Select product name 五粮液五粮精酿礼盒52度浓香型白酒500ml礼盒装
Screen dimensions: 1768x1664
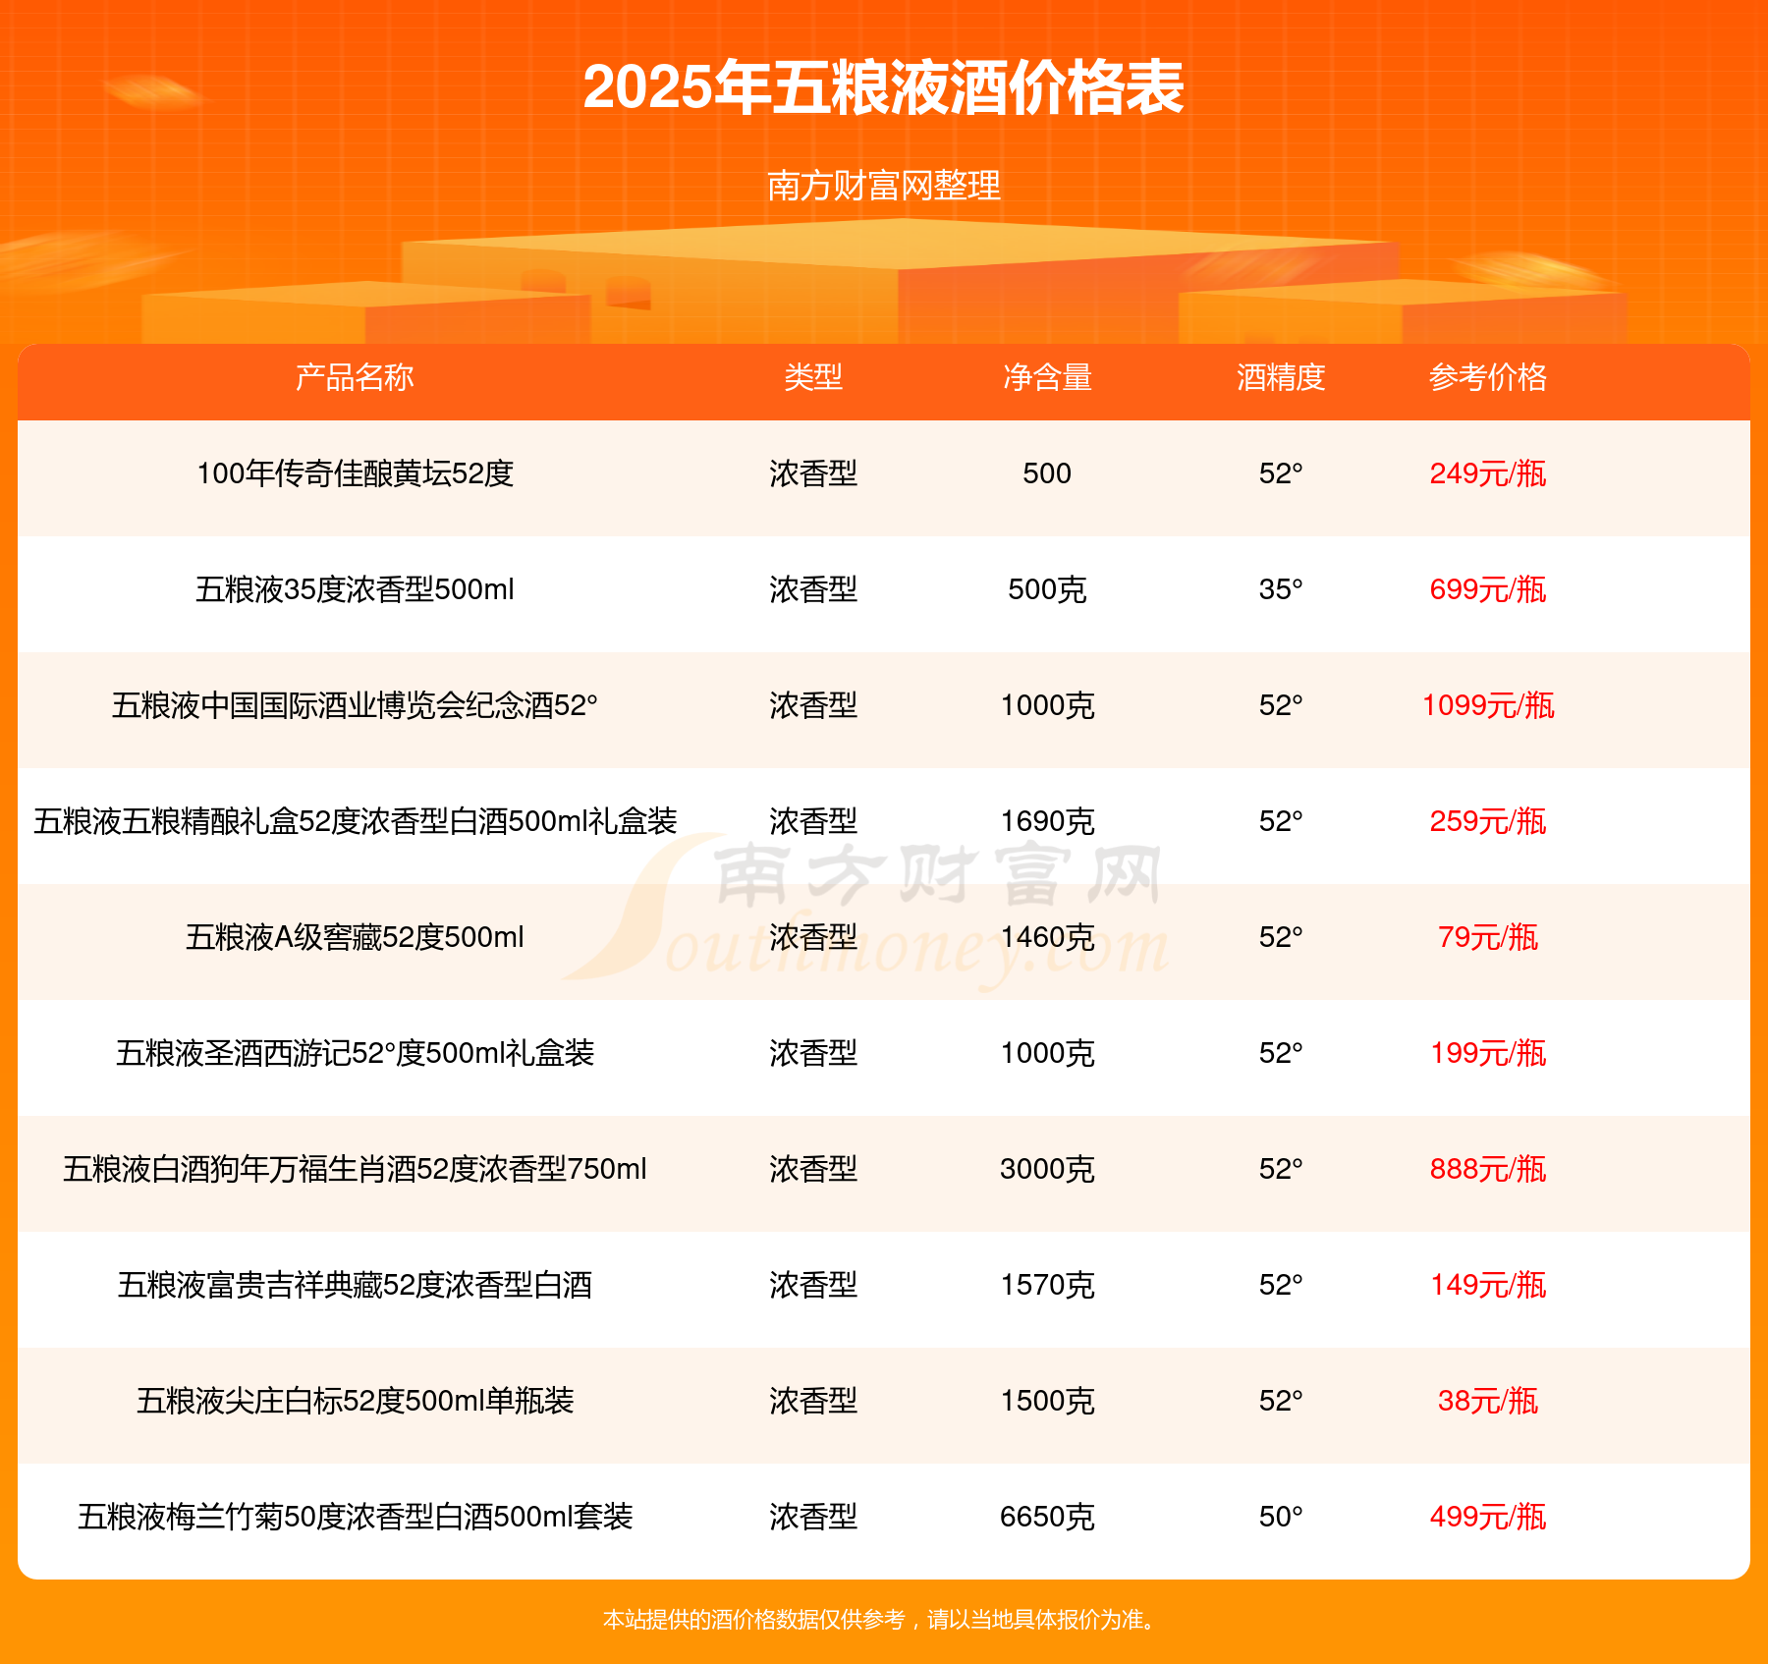[355, 821]
